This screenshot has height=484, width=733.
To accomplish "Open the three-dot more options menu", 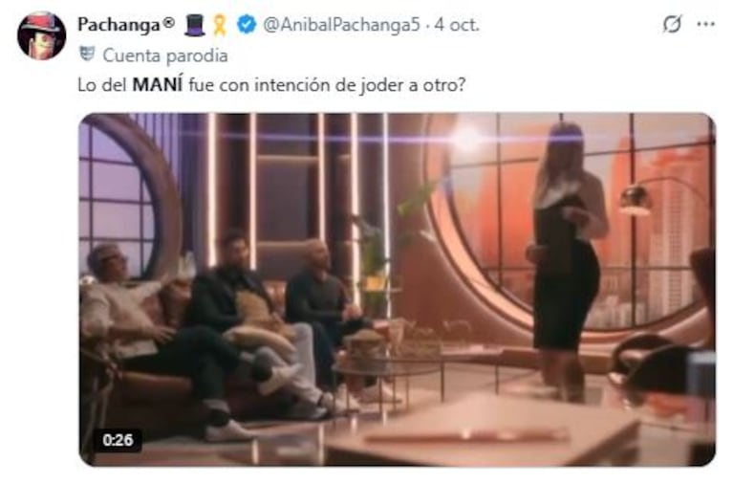I will pos(705,24).
